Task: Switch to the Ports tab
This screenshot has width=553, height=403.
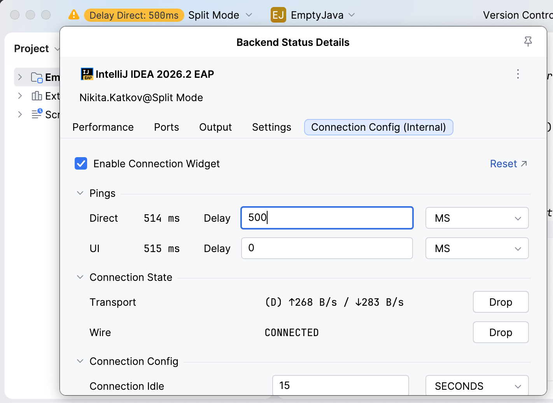Action: coord(166,127)
